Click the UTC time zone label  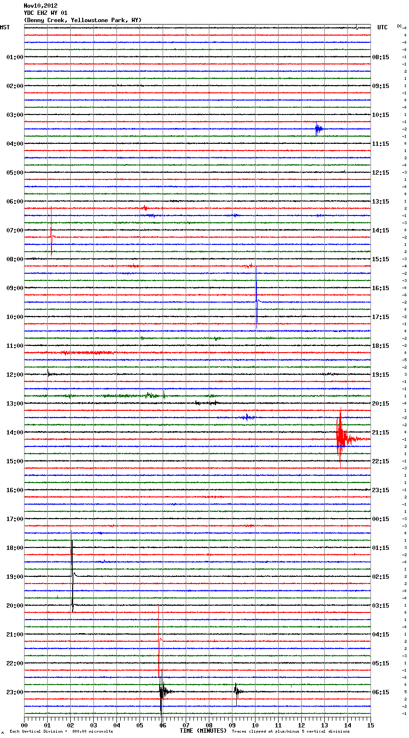point(382,27)
